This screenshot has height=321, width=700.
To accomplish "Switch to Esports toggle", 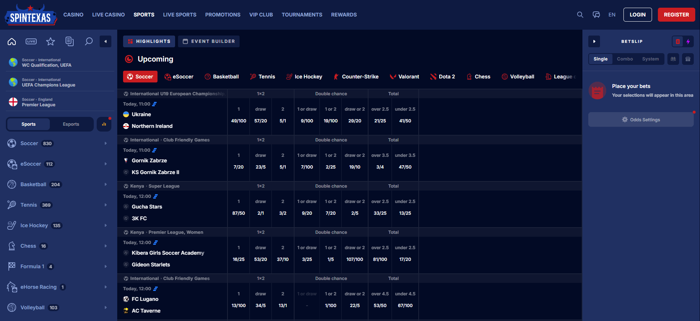I will 71,124.
